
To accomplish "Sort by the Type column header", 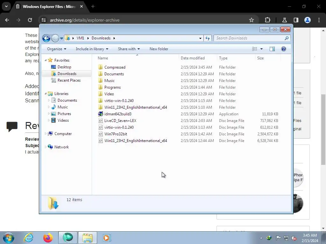I will [236, 58].
